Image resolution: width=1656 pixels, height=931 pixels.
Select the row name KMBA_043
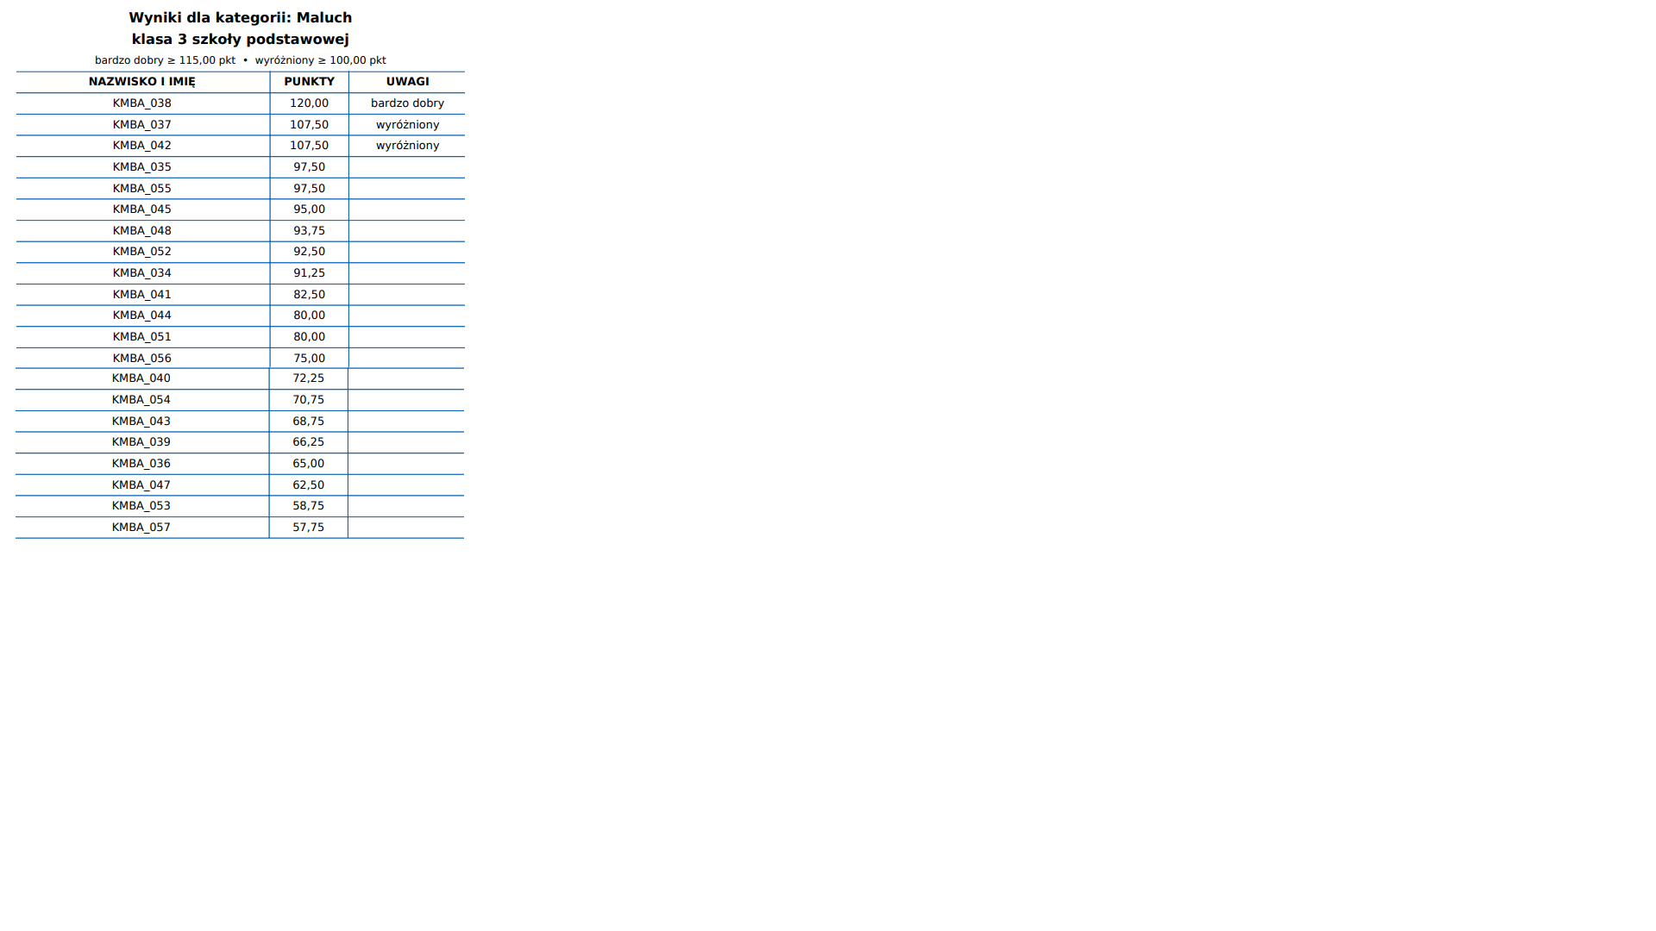[141, 422]
